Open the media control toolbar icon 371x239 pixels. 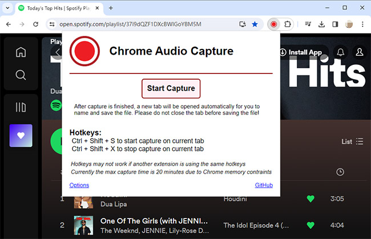[308, 24]
